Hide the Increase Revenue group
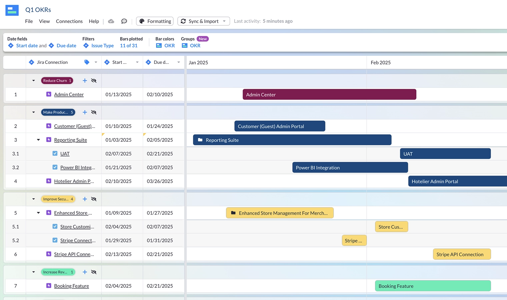Screen dimensions: 507x300 coord(94,272)
